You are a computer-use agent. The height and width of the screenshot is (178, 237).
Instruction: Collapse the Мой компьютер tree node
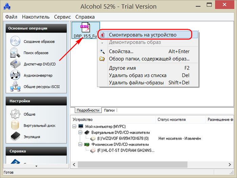[74, 126]
